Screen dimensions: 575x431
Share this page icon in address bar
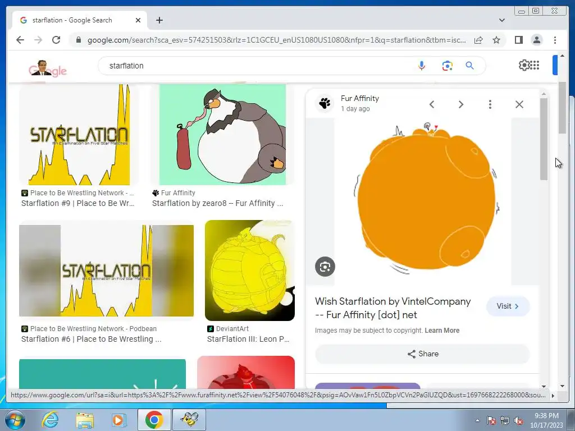(x=478, y=40)
